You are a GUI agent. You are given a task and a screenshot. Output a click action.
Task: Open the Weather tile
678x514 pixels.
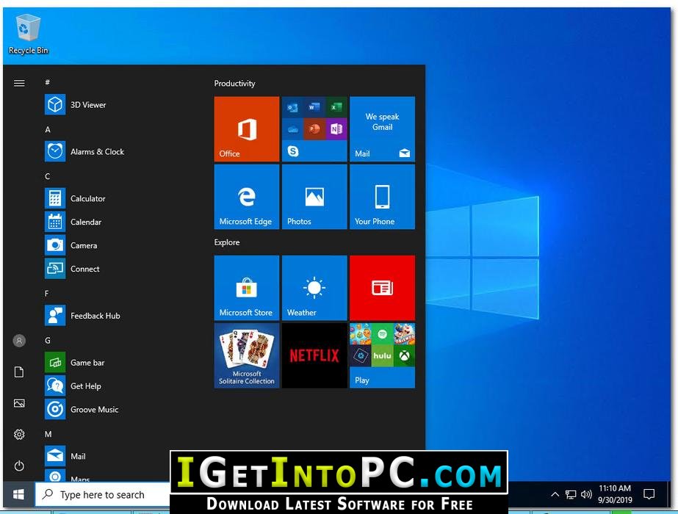tap(314, 288)
